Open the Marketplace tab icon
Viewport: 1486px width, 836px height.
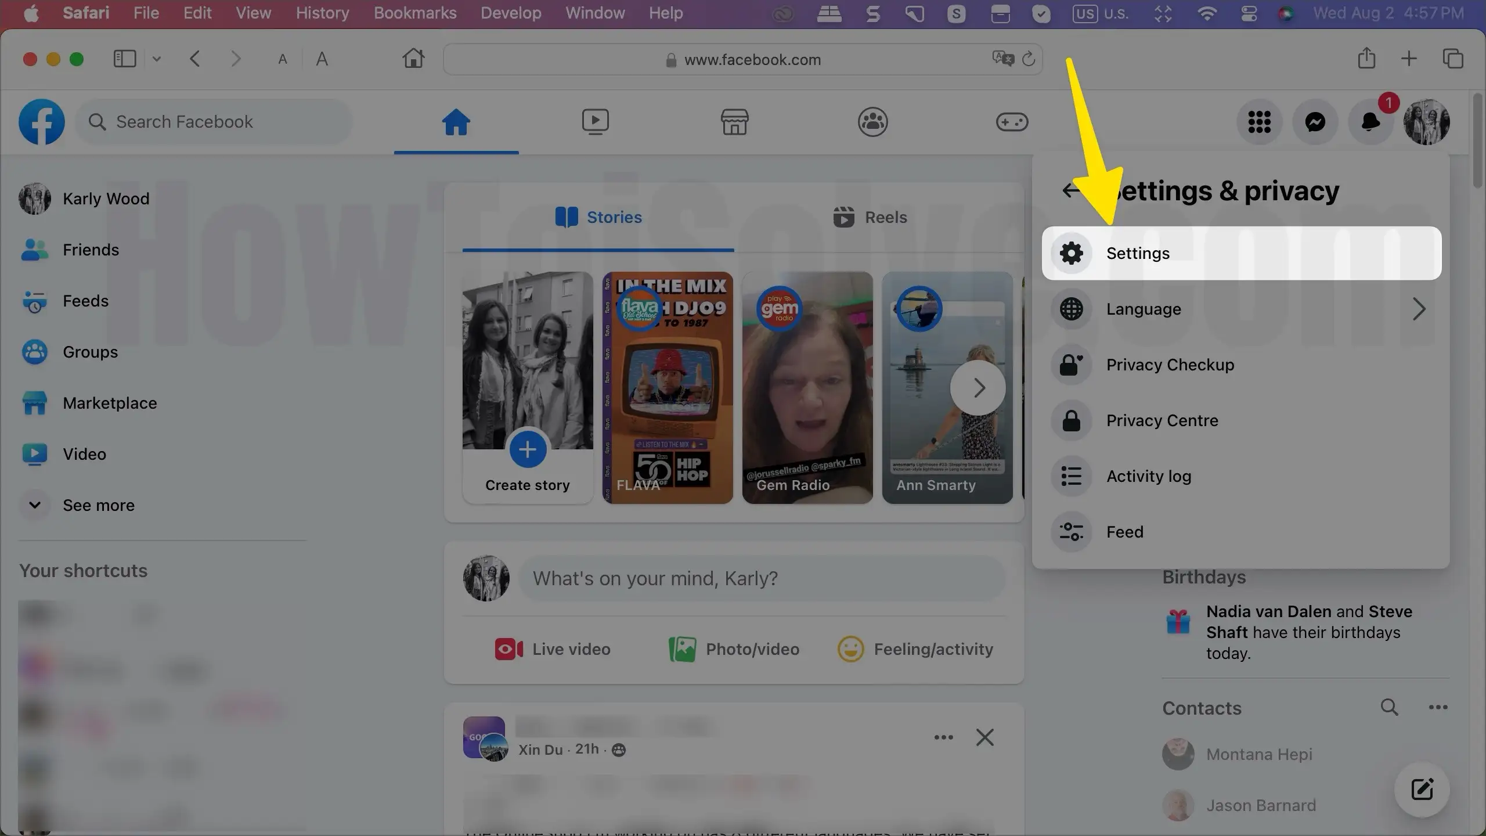pos(734,122)
